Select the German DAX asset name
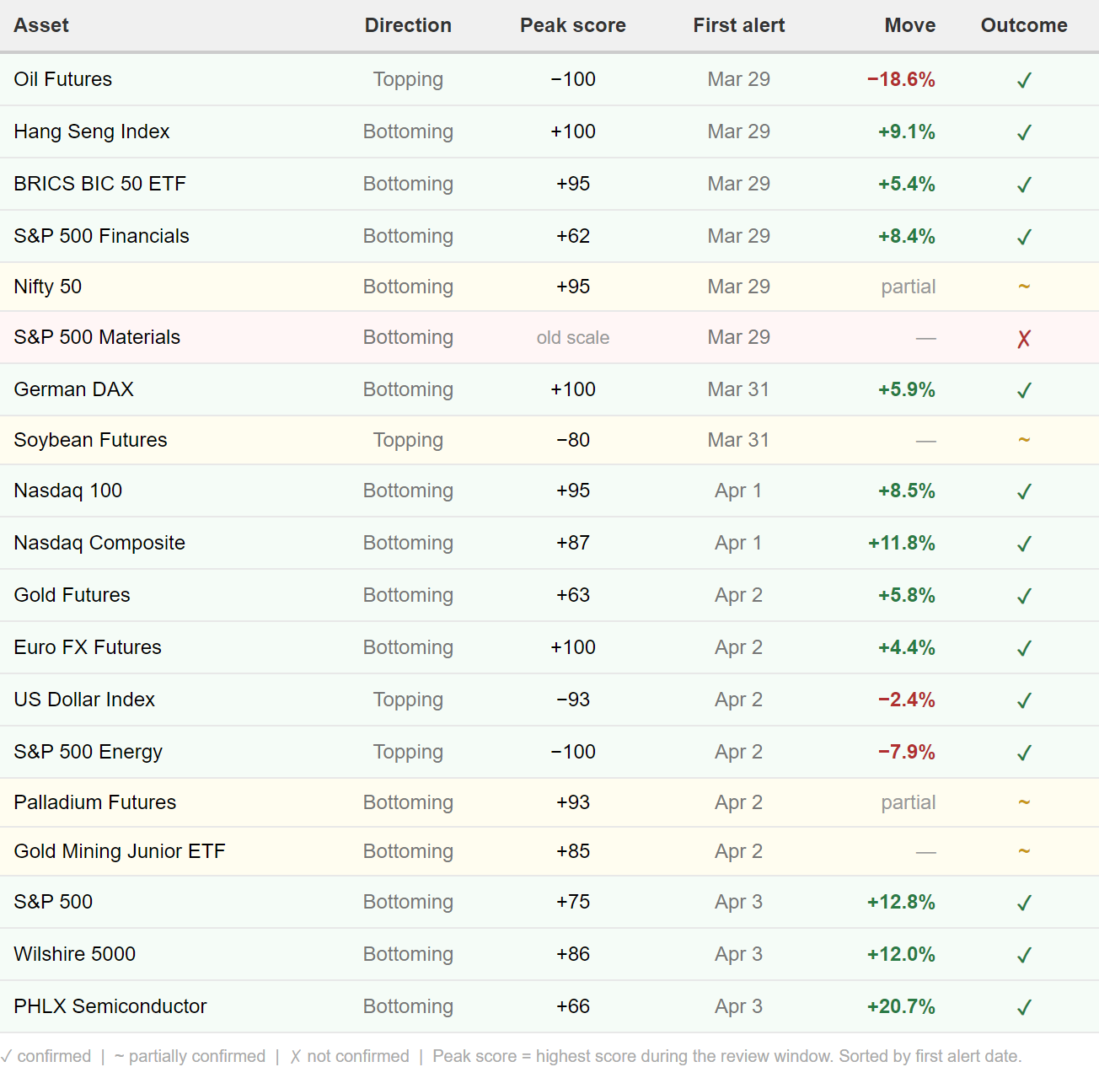The width and height of the screenshot is (1099, 1067). pos(74,389)
